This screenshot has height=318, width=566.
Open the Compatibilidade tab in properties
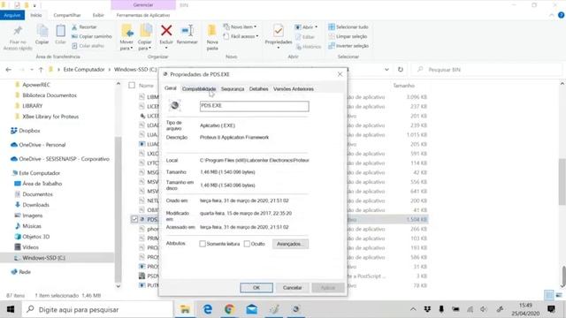199,89
